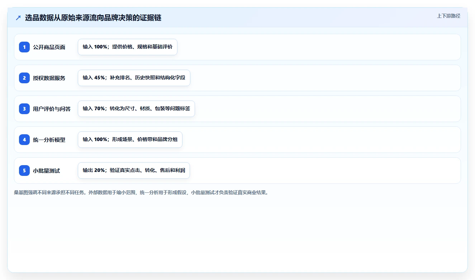
Task: Click the 统一分析模型 label
Action: (49, 140)
